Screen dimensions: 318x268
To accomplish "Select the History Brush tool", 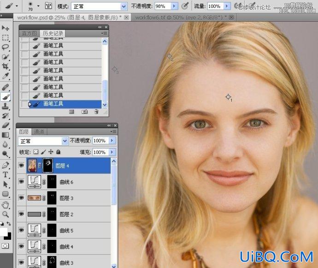I will pos(5,115).
